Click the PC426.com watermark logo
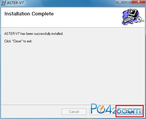The height and width of the screenshot is (119, 146). point(116,109)
